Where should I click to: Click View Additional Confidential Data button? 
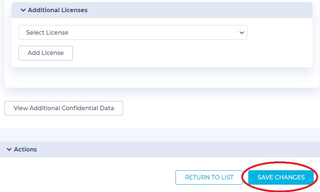coord(64,108)
